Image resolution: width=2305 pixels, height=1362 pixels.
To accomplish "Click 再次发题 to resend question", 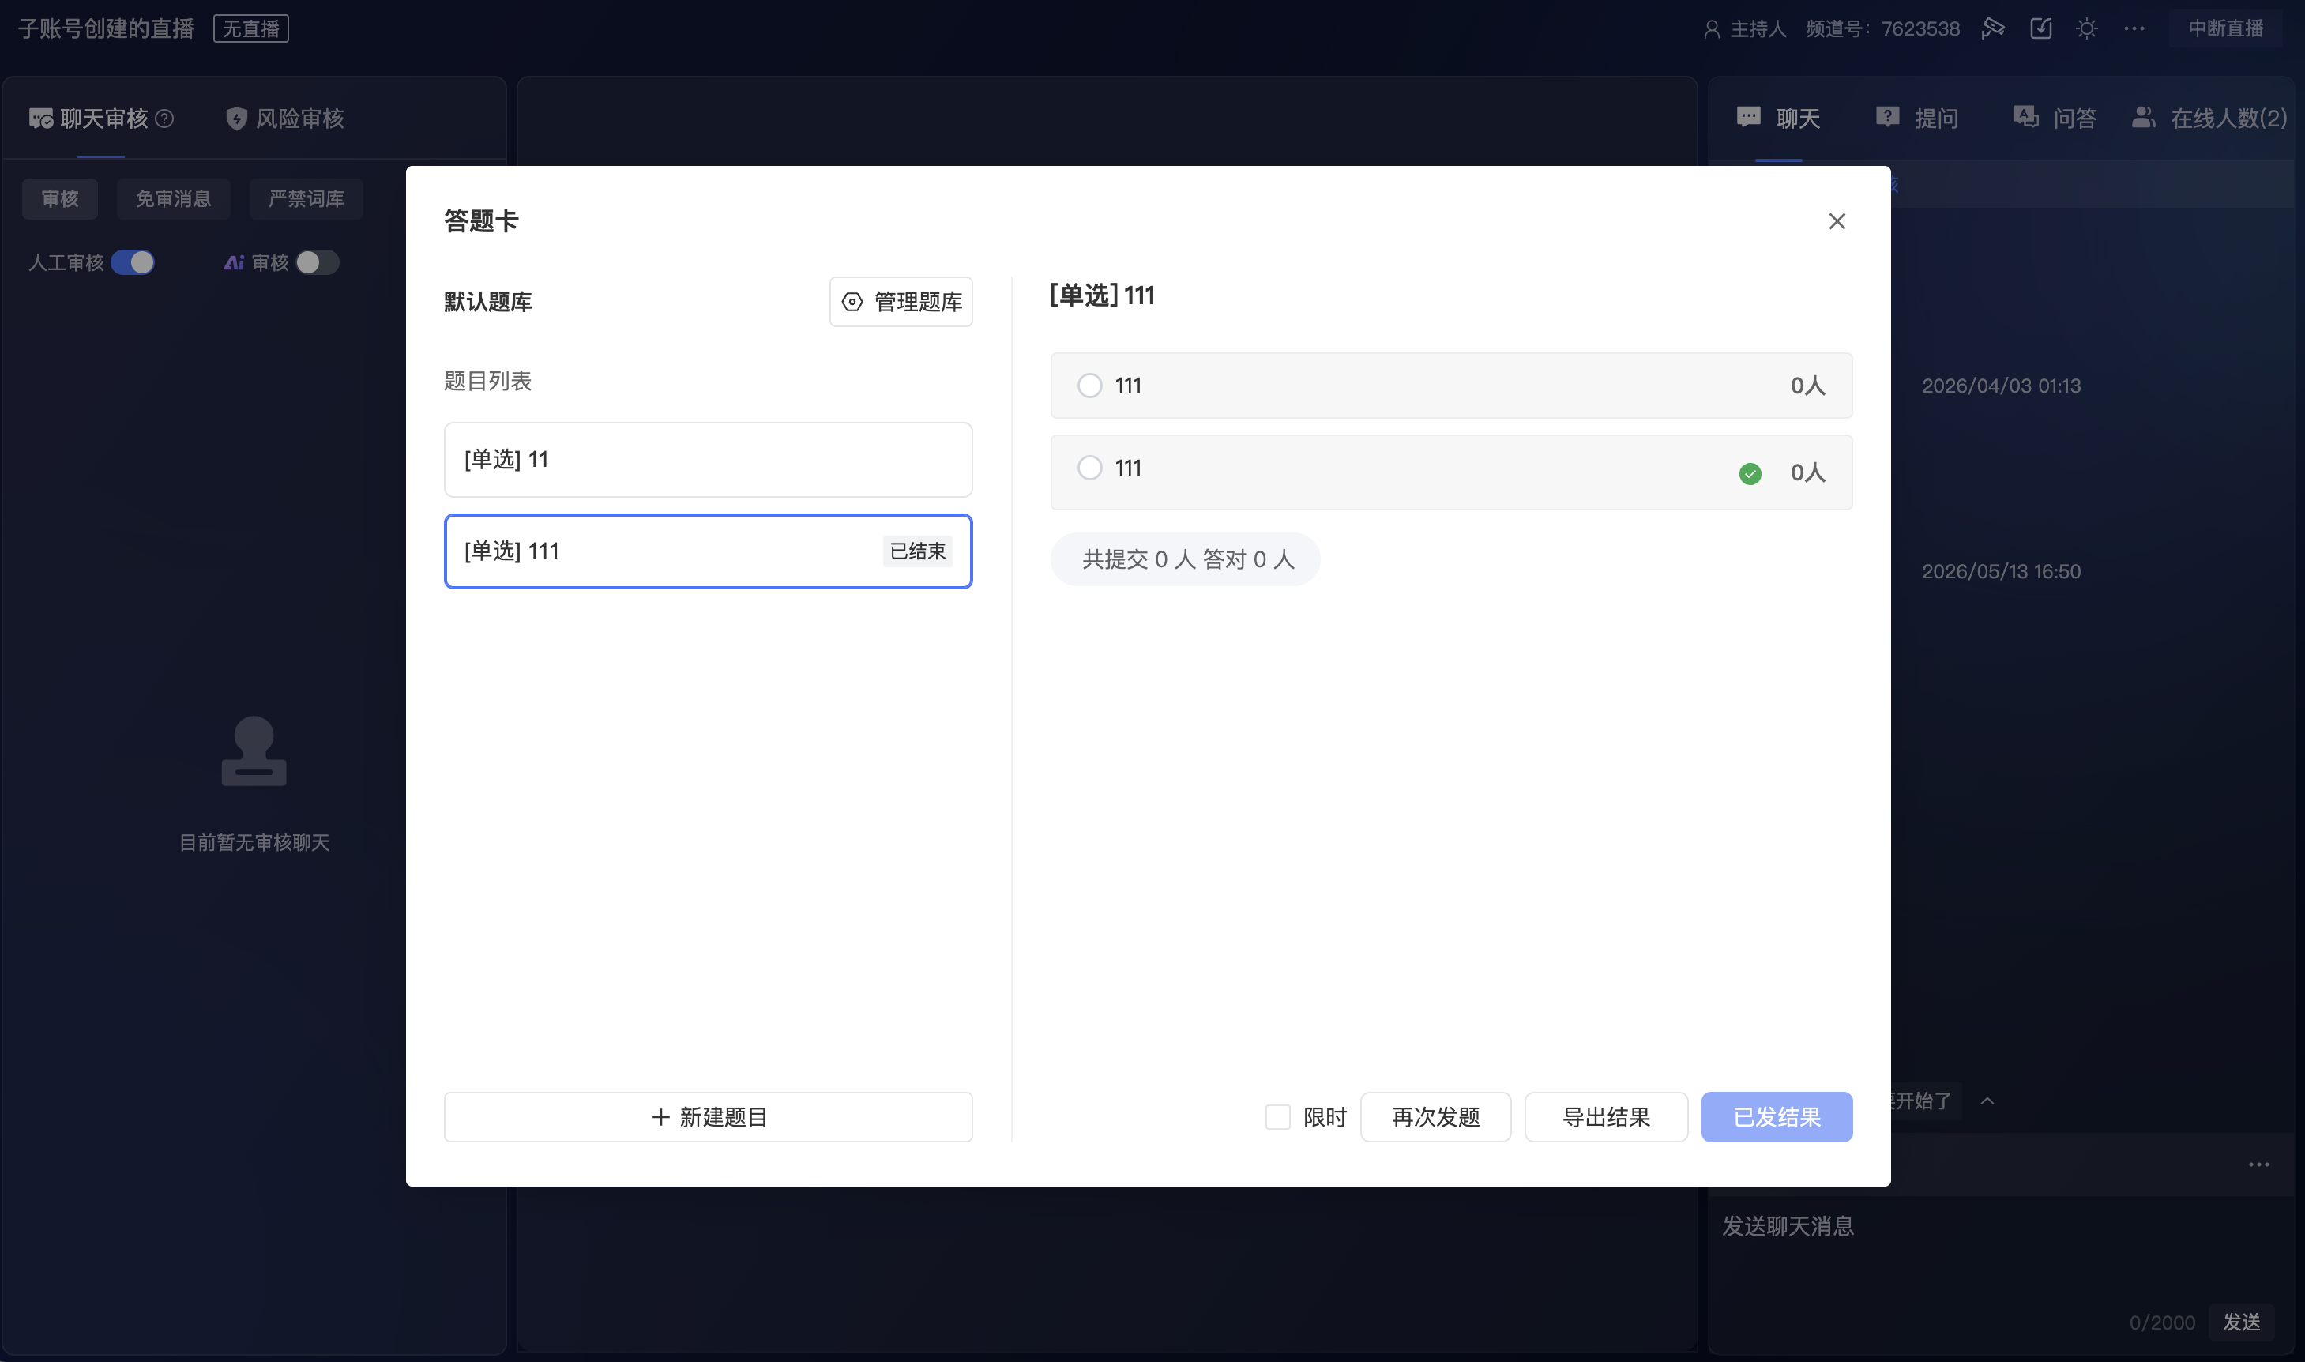I will (1435, 1117).
